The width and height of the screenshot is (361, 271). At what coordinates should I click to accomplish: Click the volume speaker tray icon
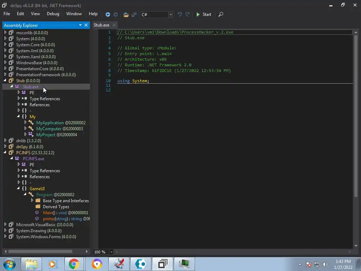point(325,264)
